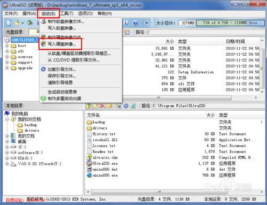Open the 工具(T) menu

67,13
